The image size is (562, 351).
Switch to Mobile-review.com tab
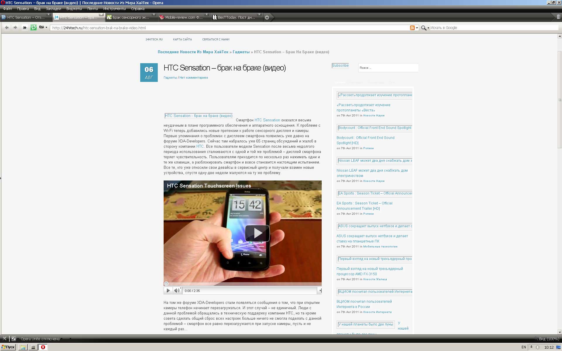pos(184,17)
